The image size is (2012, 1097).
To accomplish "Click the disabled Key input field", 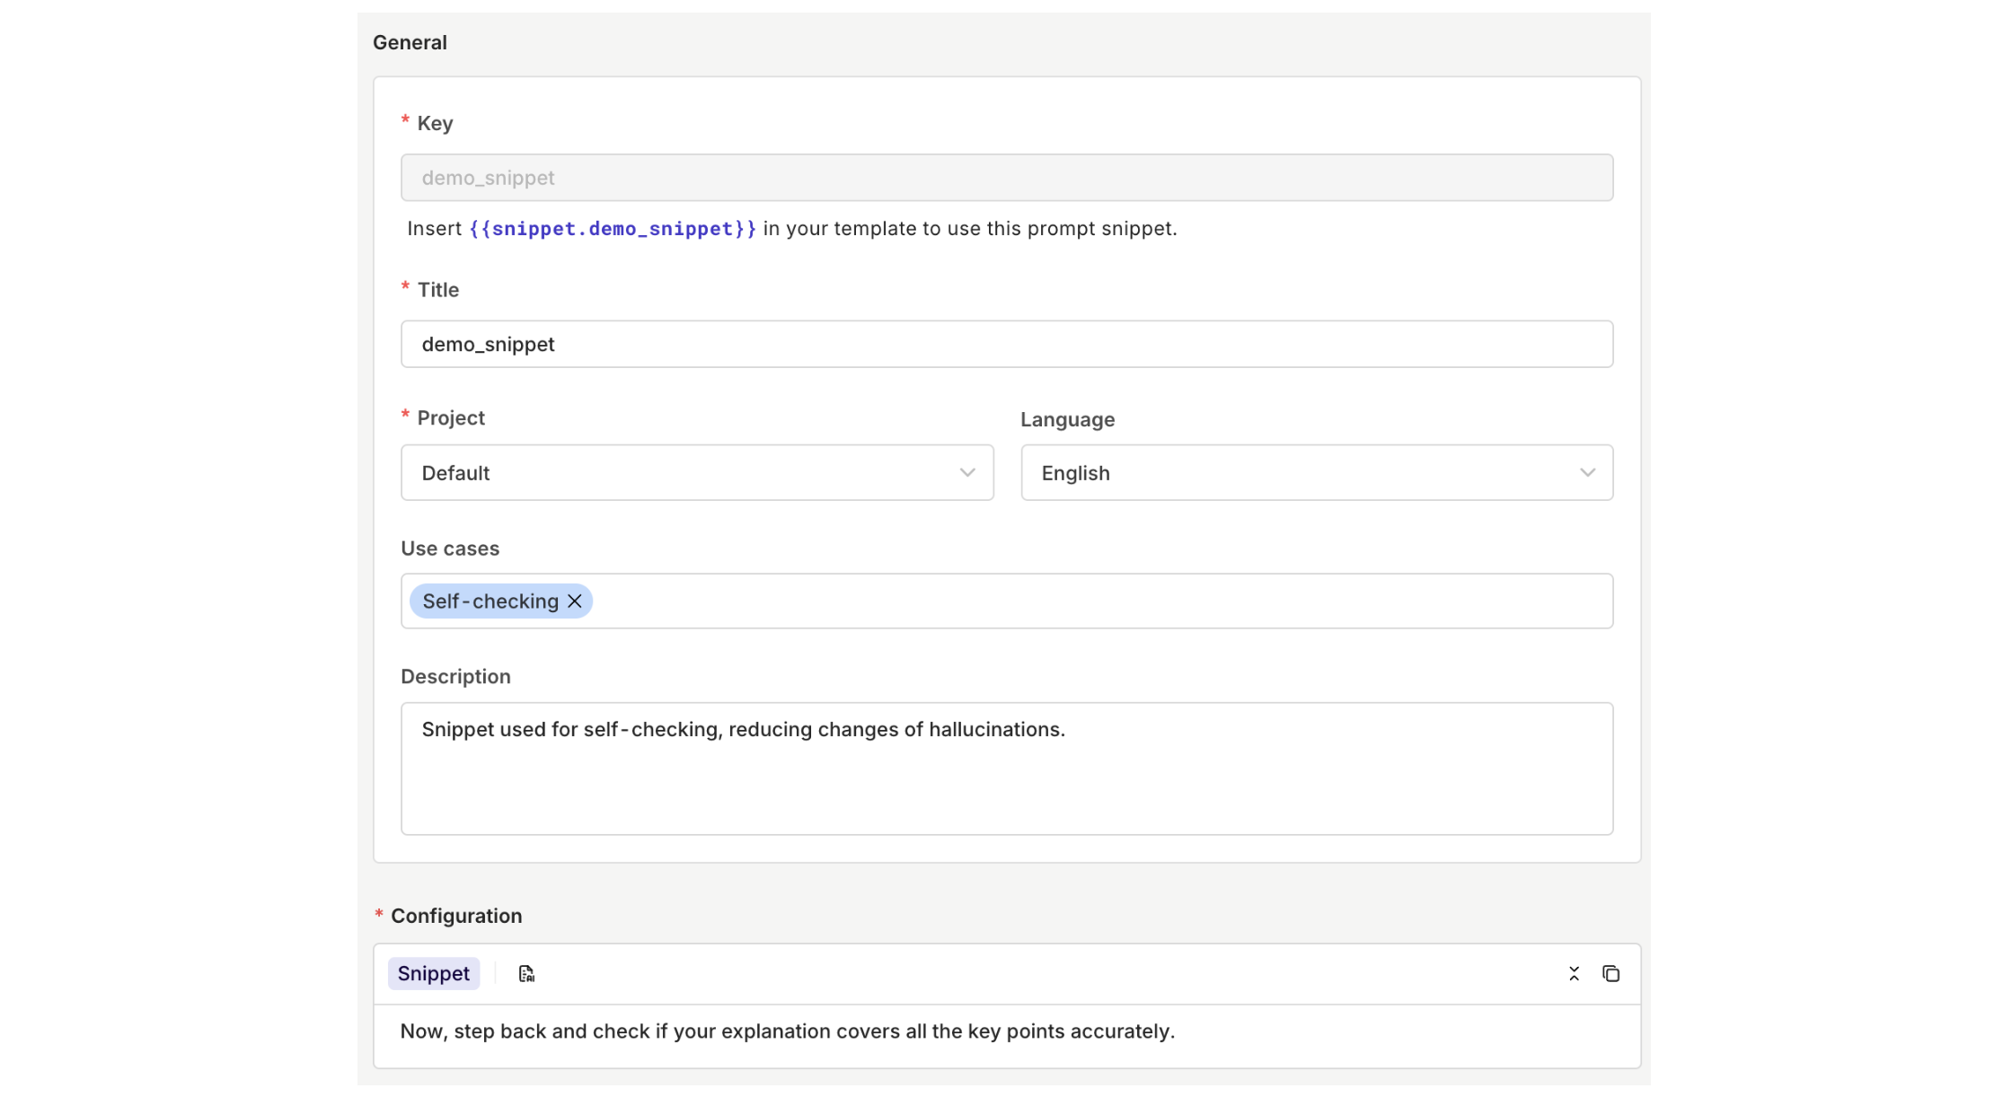I will (1006, 178).
